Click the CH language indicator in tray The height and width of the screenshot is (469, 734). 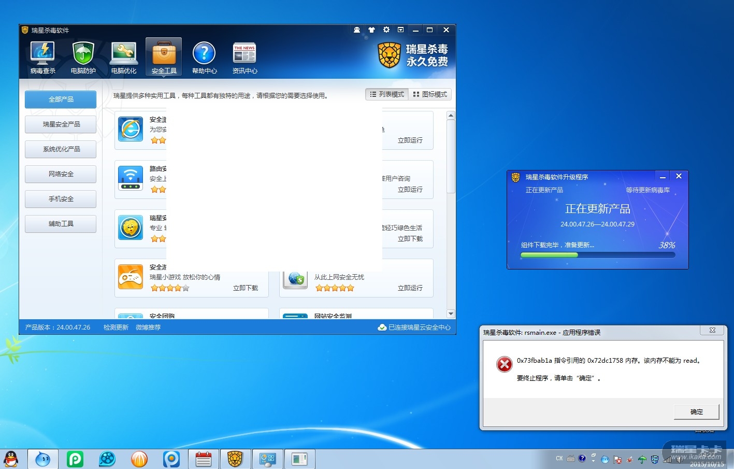click(559, 459)
